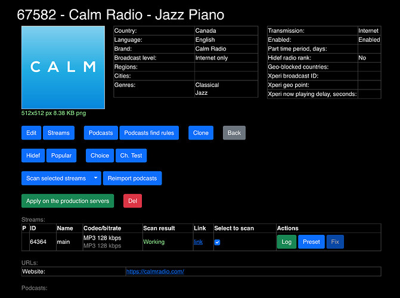400x298 pixels.
Task: Click the Regions label
Action: click(126, 67)
